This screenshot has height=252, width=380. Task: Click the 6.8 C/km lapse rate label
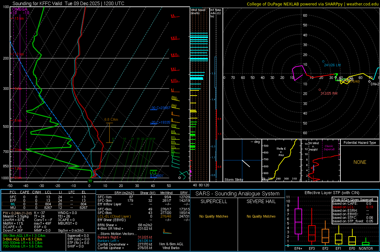point(111,119)
